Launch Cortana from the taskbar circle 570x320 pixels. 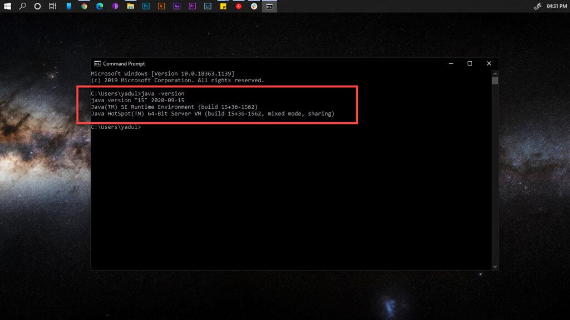(x=37, y=6)
